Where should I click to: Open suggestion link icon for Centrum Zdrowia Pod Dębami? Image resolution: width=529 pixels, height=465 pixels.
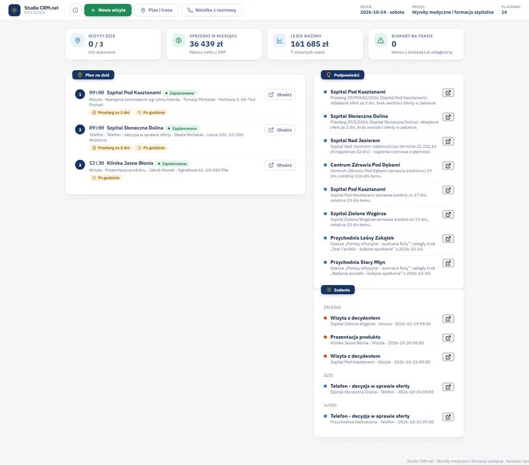pos(448,165)
